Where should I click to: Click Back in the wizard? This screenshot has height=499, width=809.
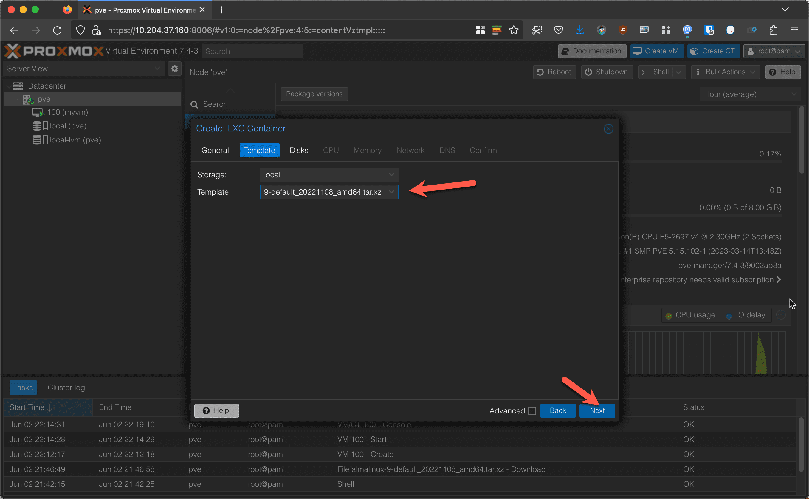coord(558,410)
